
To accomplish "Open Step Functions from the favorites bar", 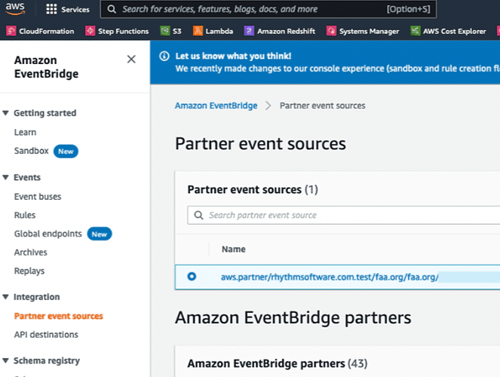I will (124, 31).
